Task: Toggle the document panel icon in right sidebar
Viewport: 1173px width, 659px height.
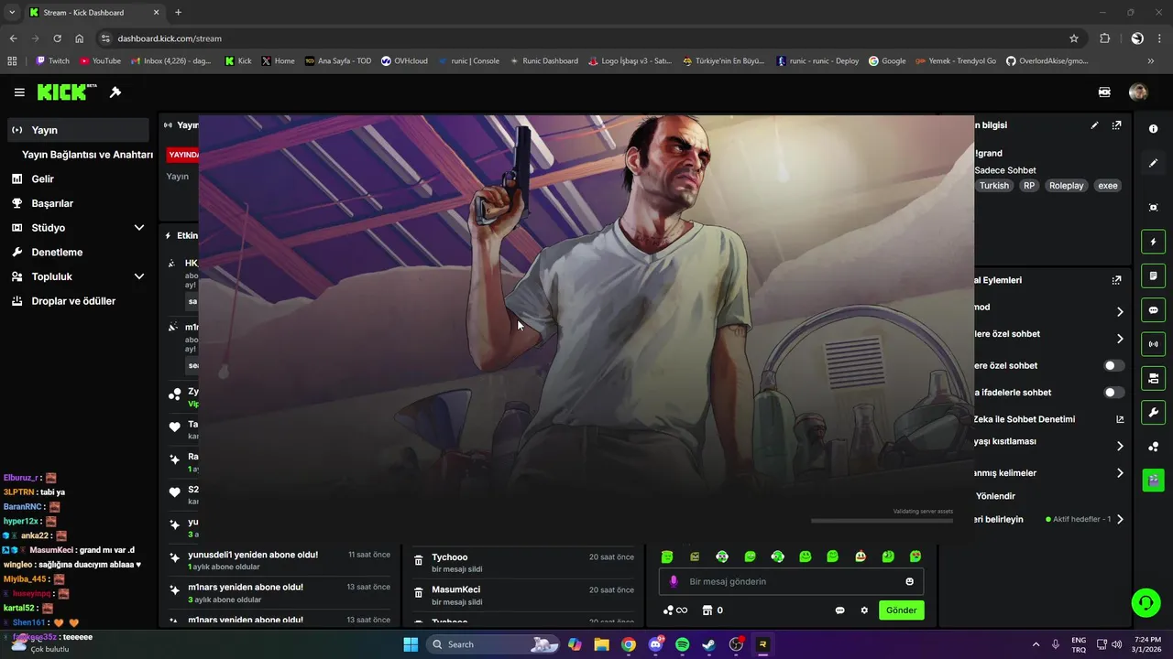Action: point(1153,275)
